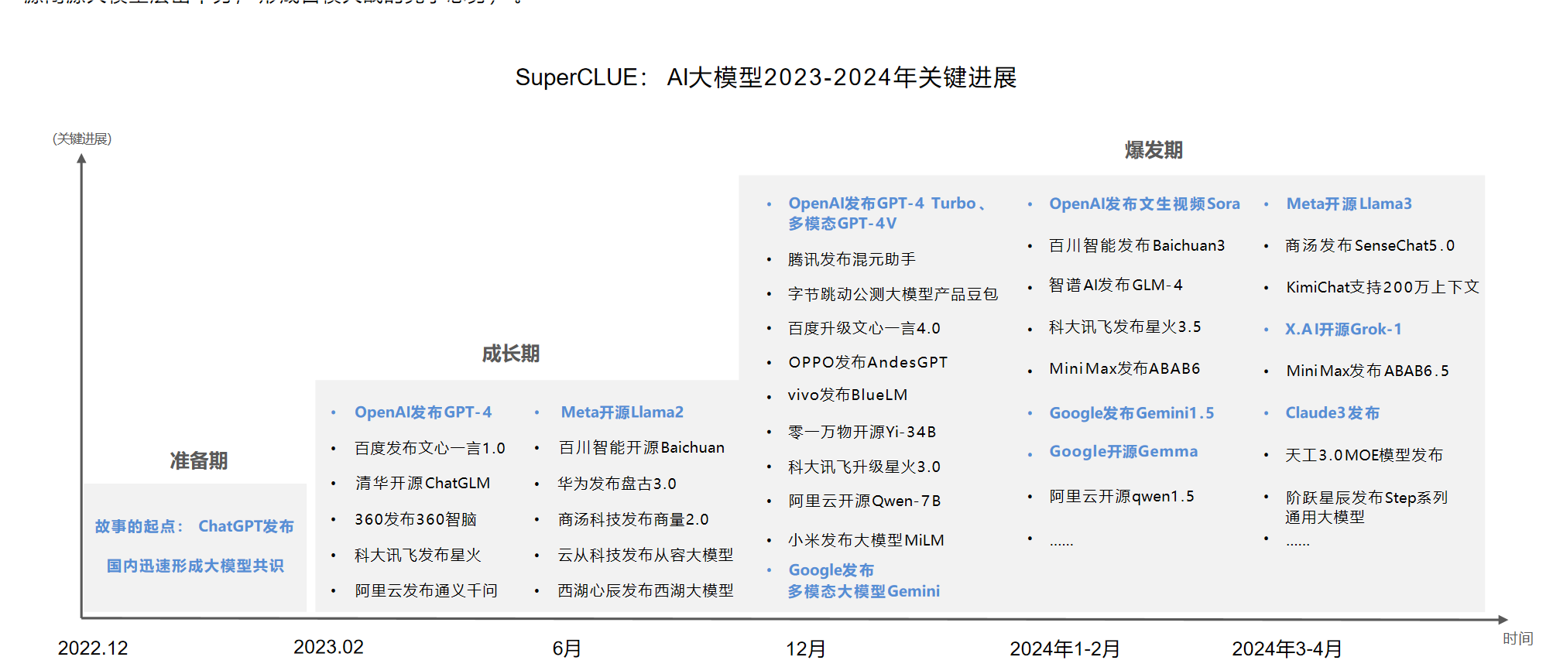This screenshot has height=667, width=1553.
Task: Click the '时间' axis label
Action: [x=1517, y=638]
